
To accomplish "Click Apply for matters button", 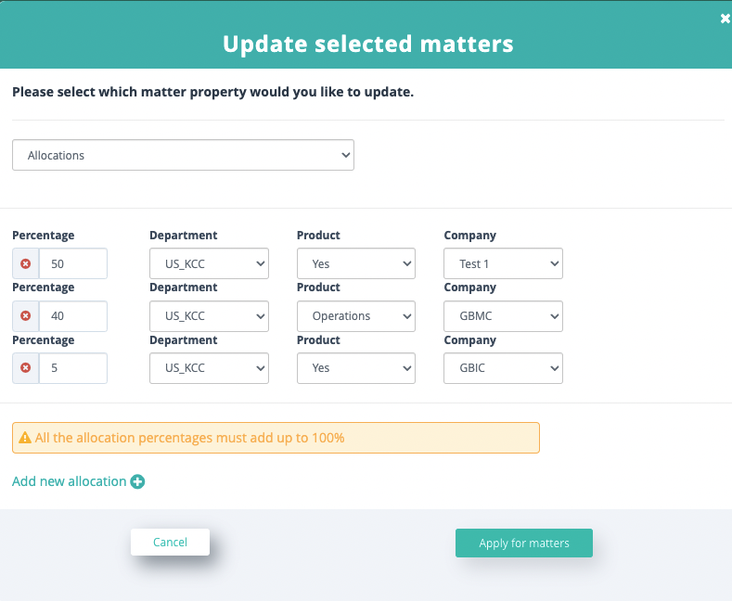I will [x=524, y=543].
